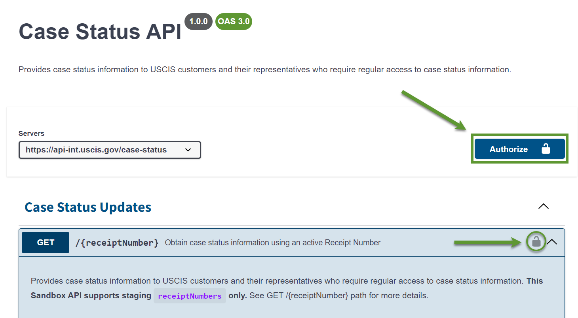Click the lock icon inside Authorize button
Viewport: 578px width, 318px height.
click(x=546, y=149)
